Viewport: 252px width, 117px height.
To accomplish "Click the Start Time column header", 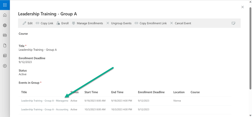I will pyautogui.click(x=91, y=92).
